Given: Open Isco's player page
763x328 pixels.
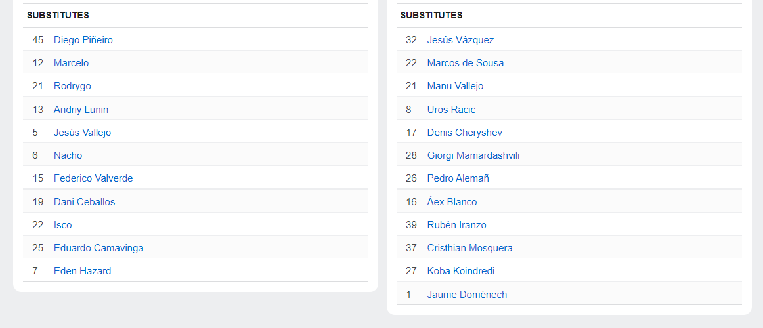Looking at the screenshot, I should (62, 225).
